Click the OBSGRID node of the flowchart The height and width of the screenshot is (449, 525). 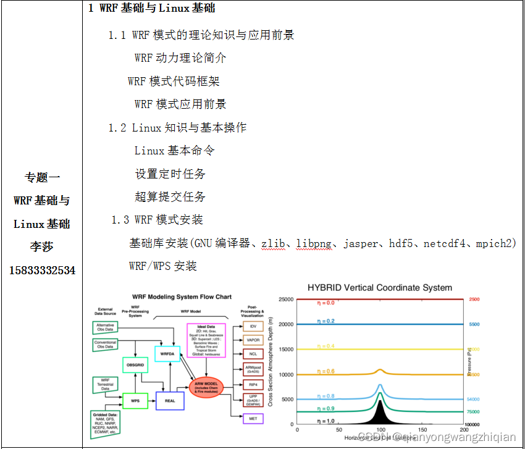click(135, 364)
